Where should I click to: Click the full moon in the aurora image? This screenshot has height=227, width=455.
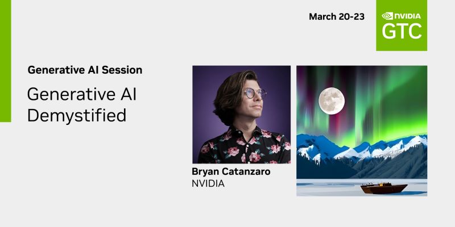coord(332,101)
